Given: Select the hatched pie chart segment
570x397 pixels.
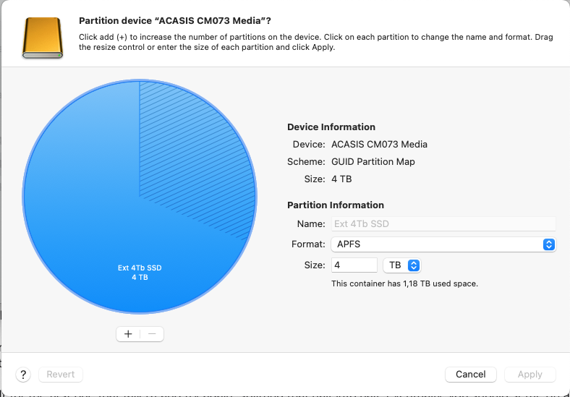Looking at the screenshot, I should coord(195,159).
